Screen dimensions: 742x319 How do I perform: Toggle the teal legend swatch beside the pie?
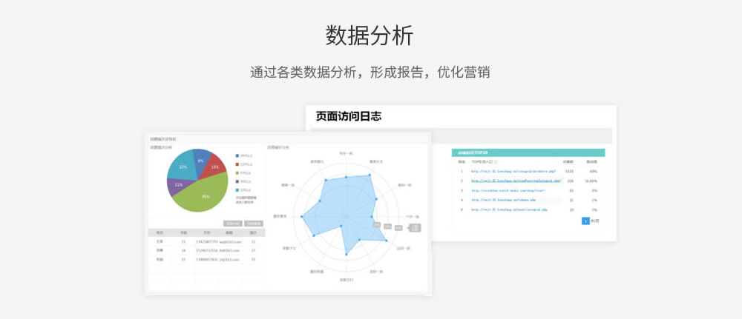tap(237, 189)
